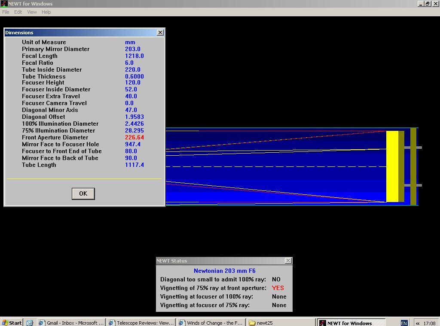This screenshot has height=326, width=440.
Task: Click the Newtonian 203 mm F6 heading
Action: click(x=224, y=271)
